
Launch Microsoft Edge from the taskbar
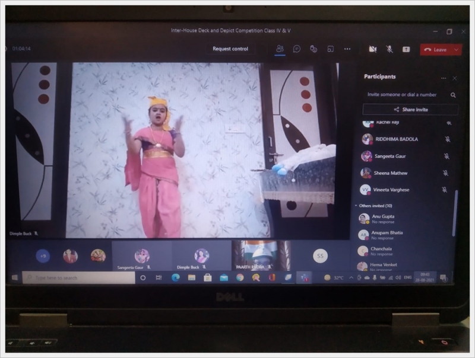tap(175, 277)
